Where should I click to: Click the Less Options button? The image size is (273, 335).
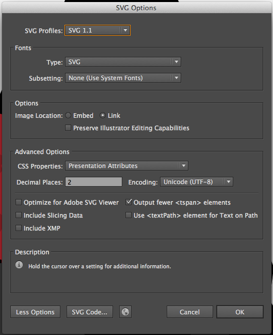[x=36, y=312]
